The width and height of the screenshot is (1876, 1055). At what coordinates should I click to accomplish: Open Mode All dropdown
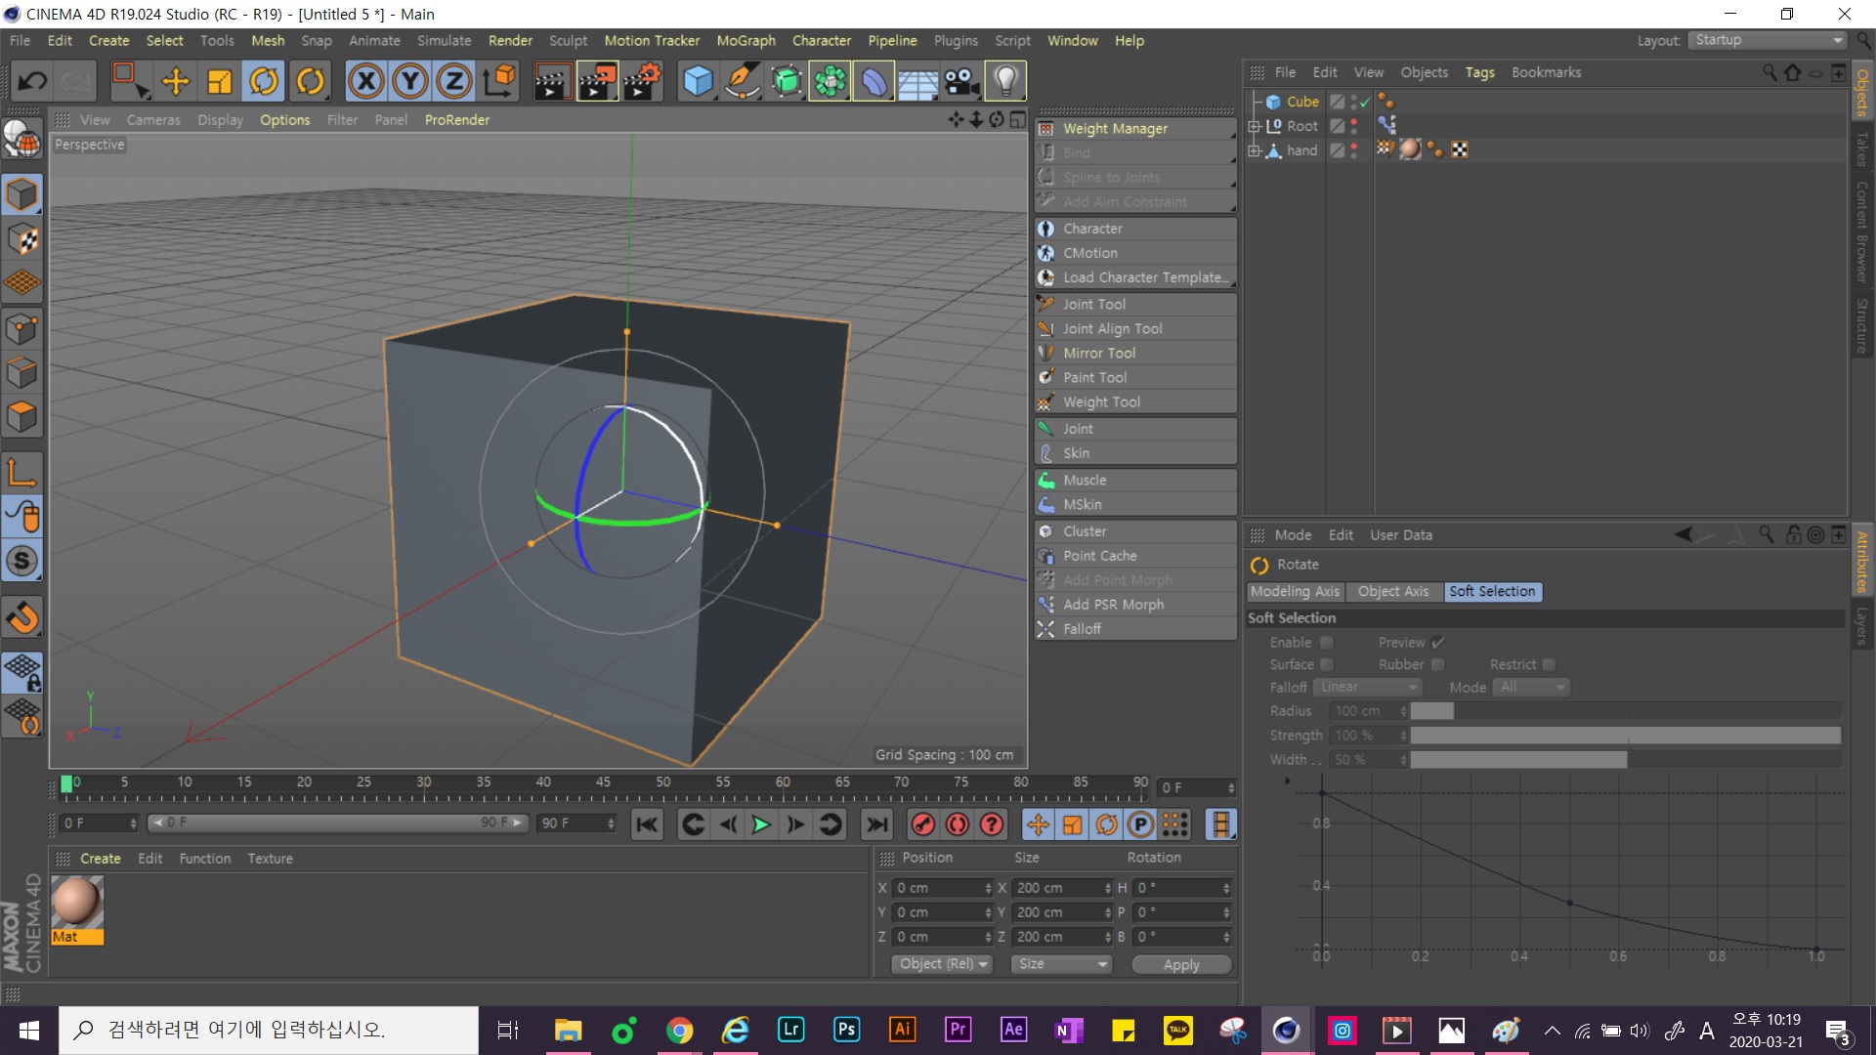(x=1532, y=687)
